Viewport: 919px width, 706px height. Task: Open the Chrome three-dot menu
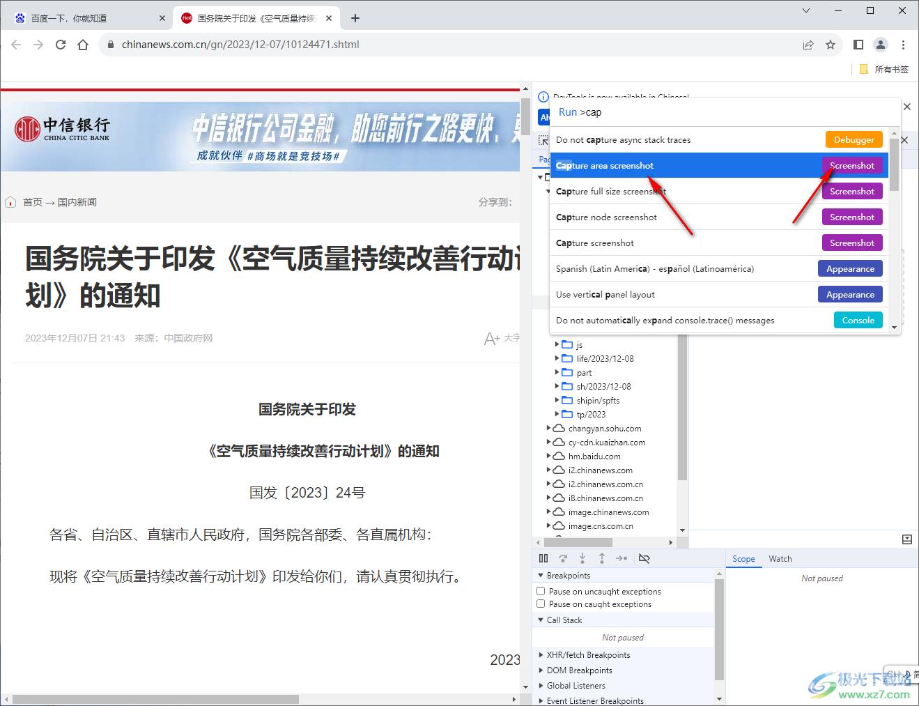(x=903, y=45)
